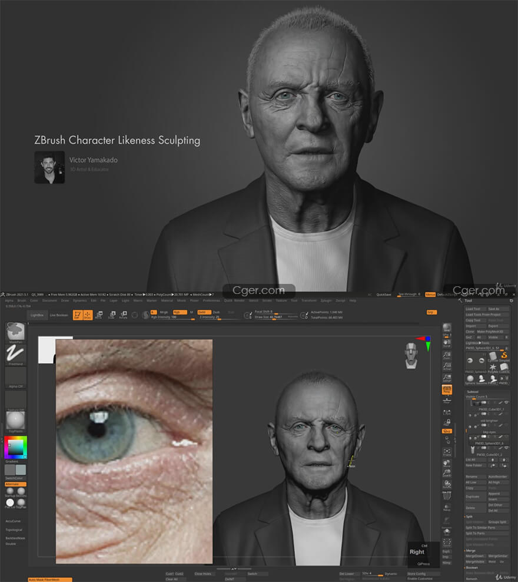Image resolution: width=518 pixels, height=582 pixels.
Task: Toggle the Floor grid button
Action: (447, 401)
